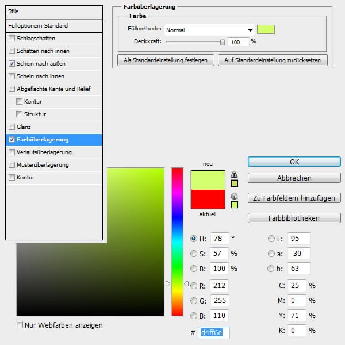Enable the Musterüberlagerung checkbox
The height and width of the screenshot is (345, 345).
tap(11, 165)
